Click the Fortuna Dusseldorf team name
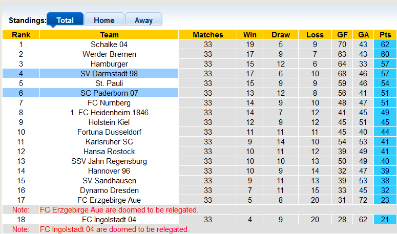This screenshot has width=397, height=234. pyautogui.click(x=109, y=132)
